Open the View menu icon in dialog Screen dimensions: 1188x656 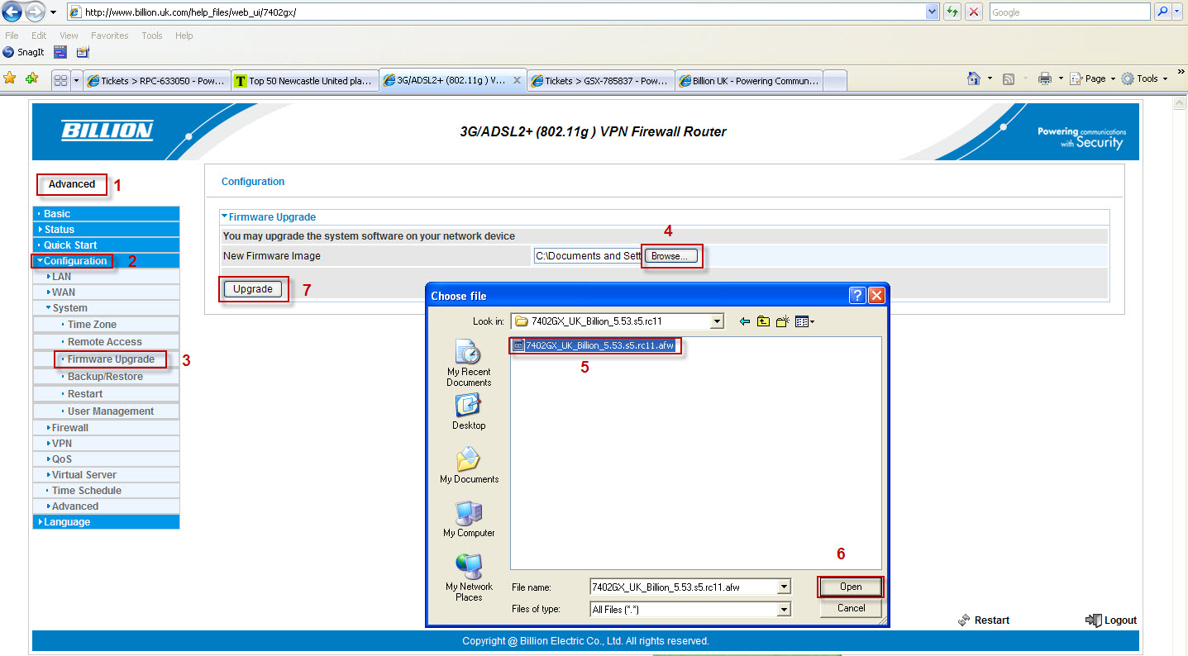804,321
